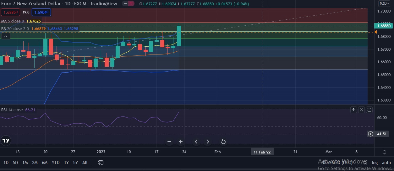Click orange alert marker on price scale
This screenshot has height=171, width=394.
tap(376, 32)
